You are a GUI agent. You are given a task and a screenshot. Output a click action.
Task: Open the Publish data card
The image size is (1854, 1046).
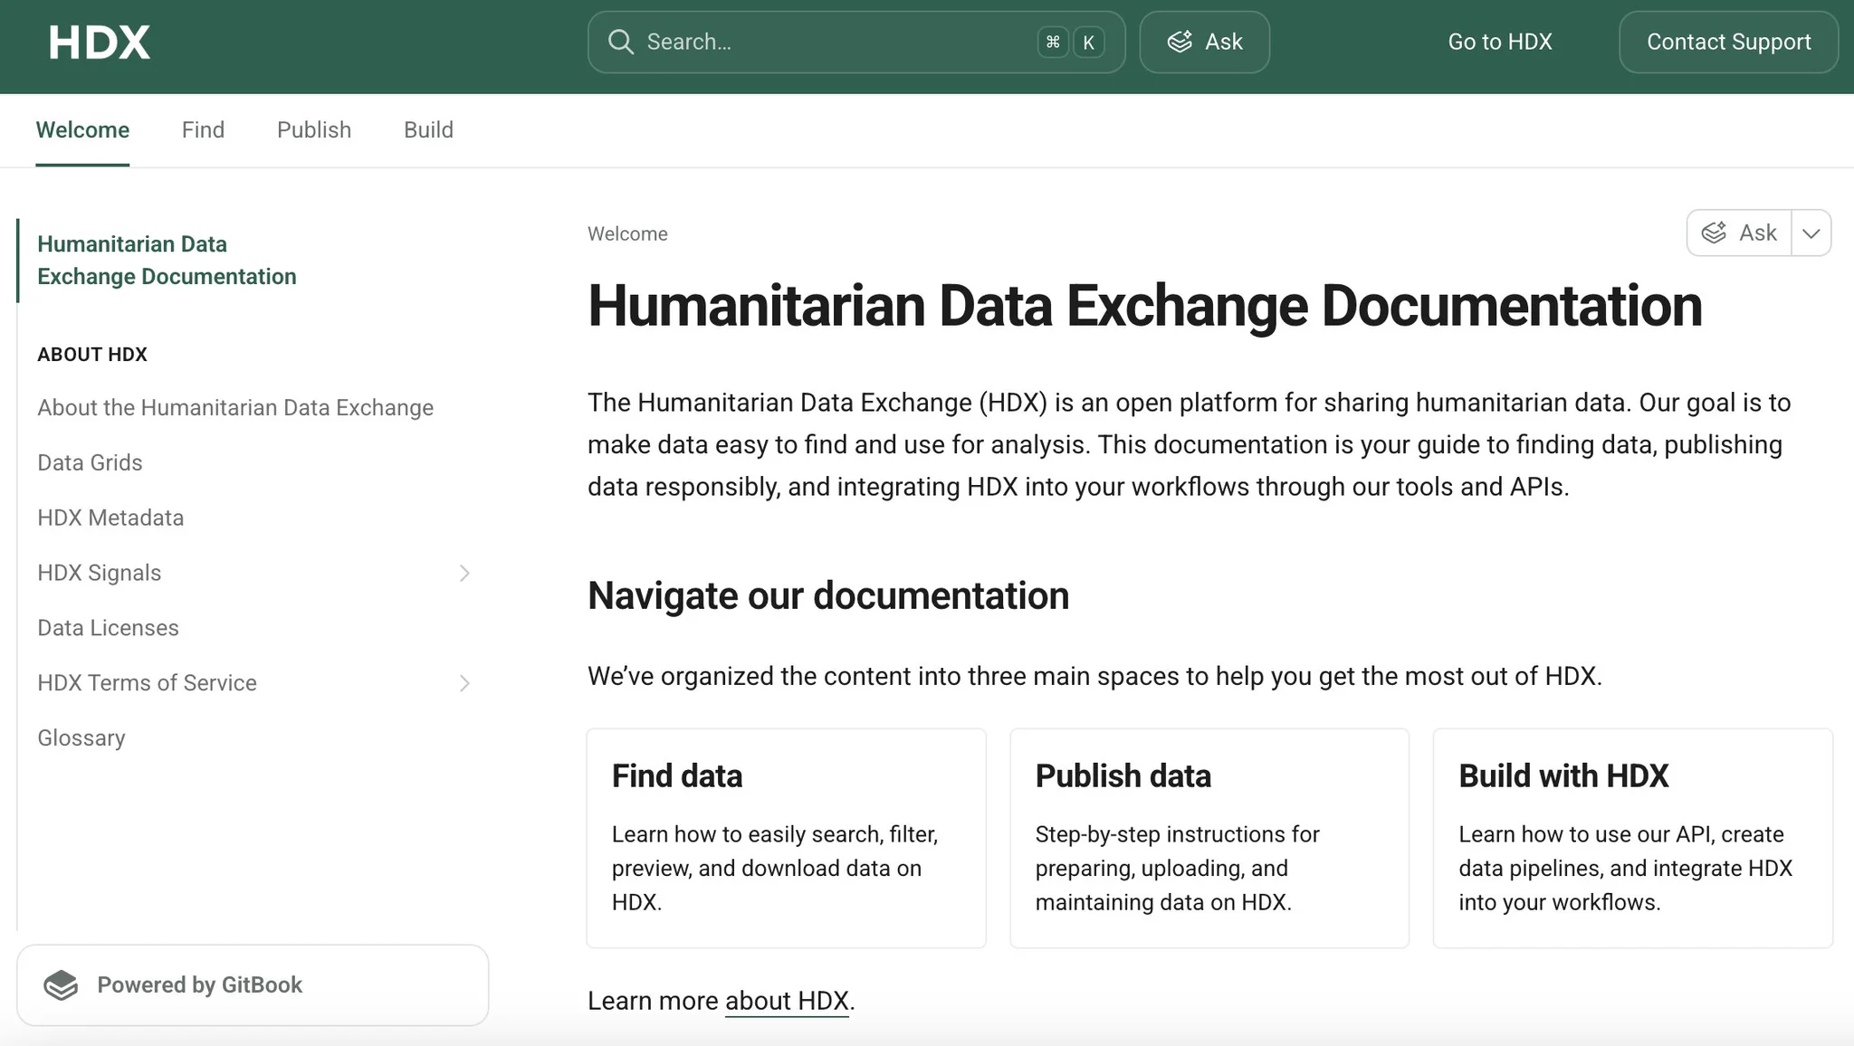tap(1209, 838)
